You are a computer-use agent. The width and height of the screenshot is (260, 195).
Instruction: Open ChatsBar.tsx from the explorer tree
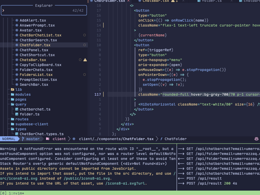point(33,60)
